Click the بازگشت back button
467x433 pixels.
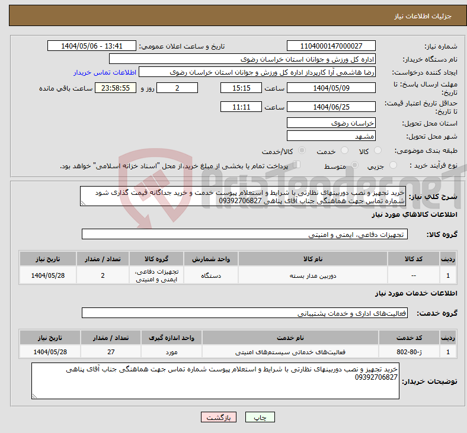219,417
